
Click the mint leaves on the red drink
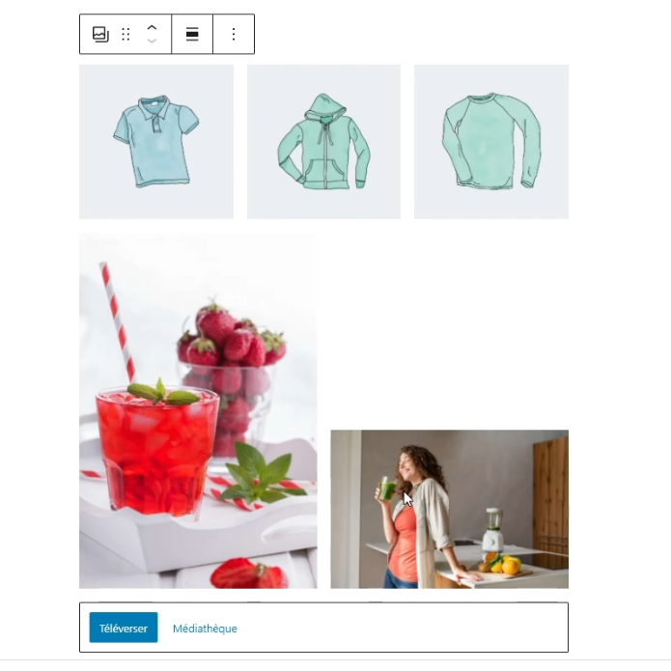pyautogui.click(x=163, y=392)
